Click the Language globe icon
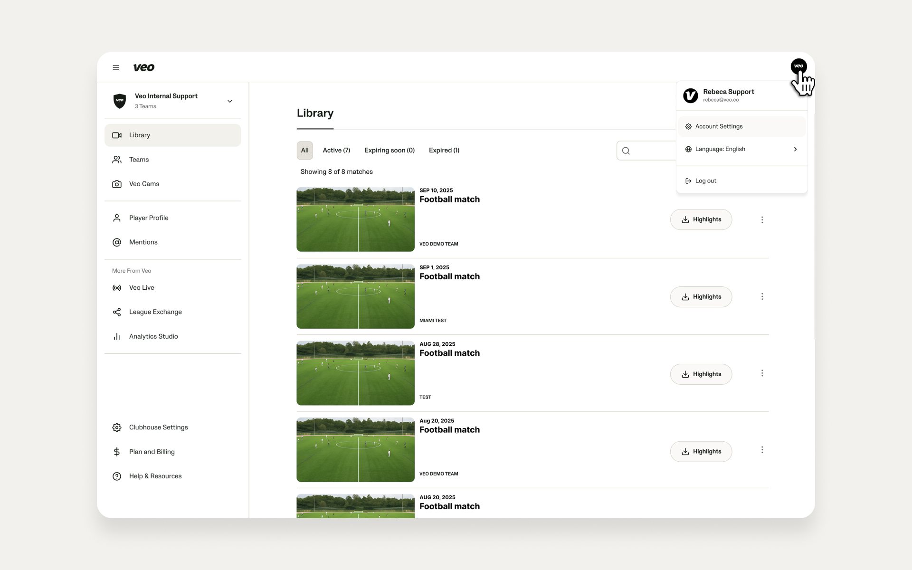912x570 pixels. [688, 149]
